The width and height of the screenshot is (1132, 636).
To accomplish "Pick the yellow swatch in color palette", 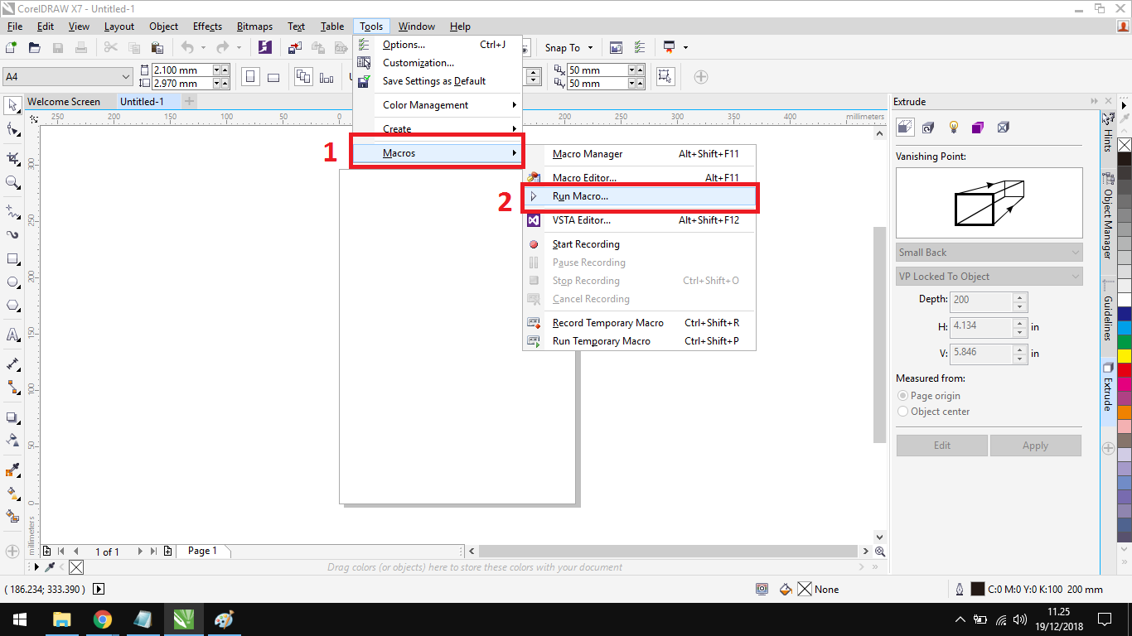I will pos(1125,355).
